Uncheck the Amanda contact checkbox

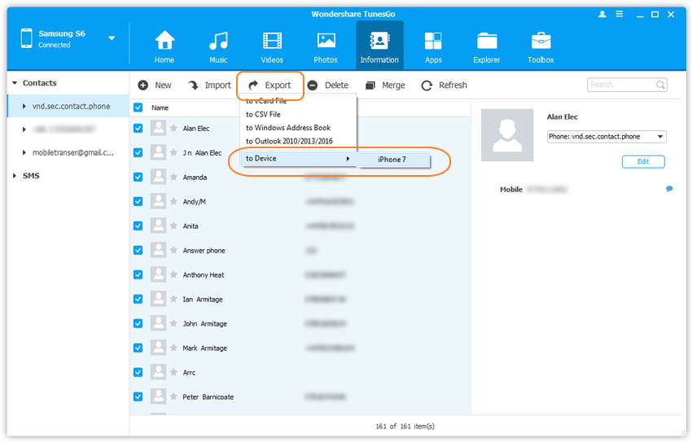pyautogui.click(x=138, y=178)
